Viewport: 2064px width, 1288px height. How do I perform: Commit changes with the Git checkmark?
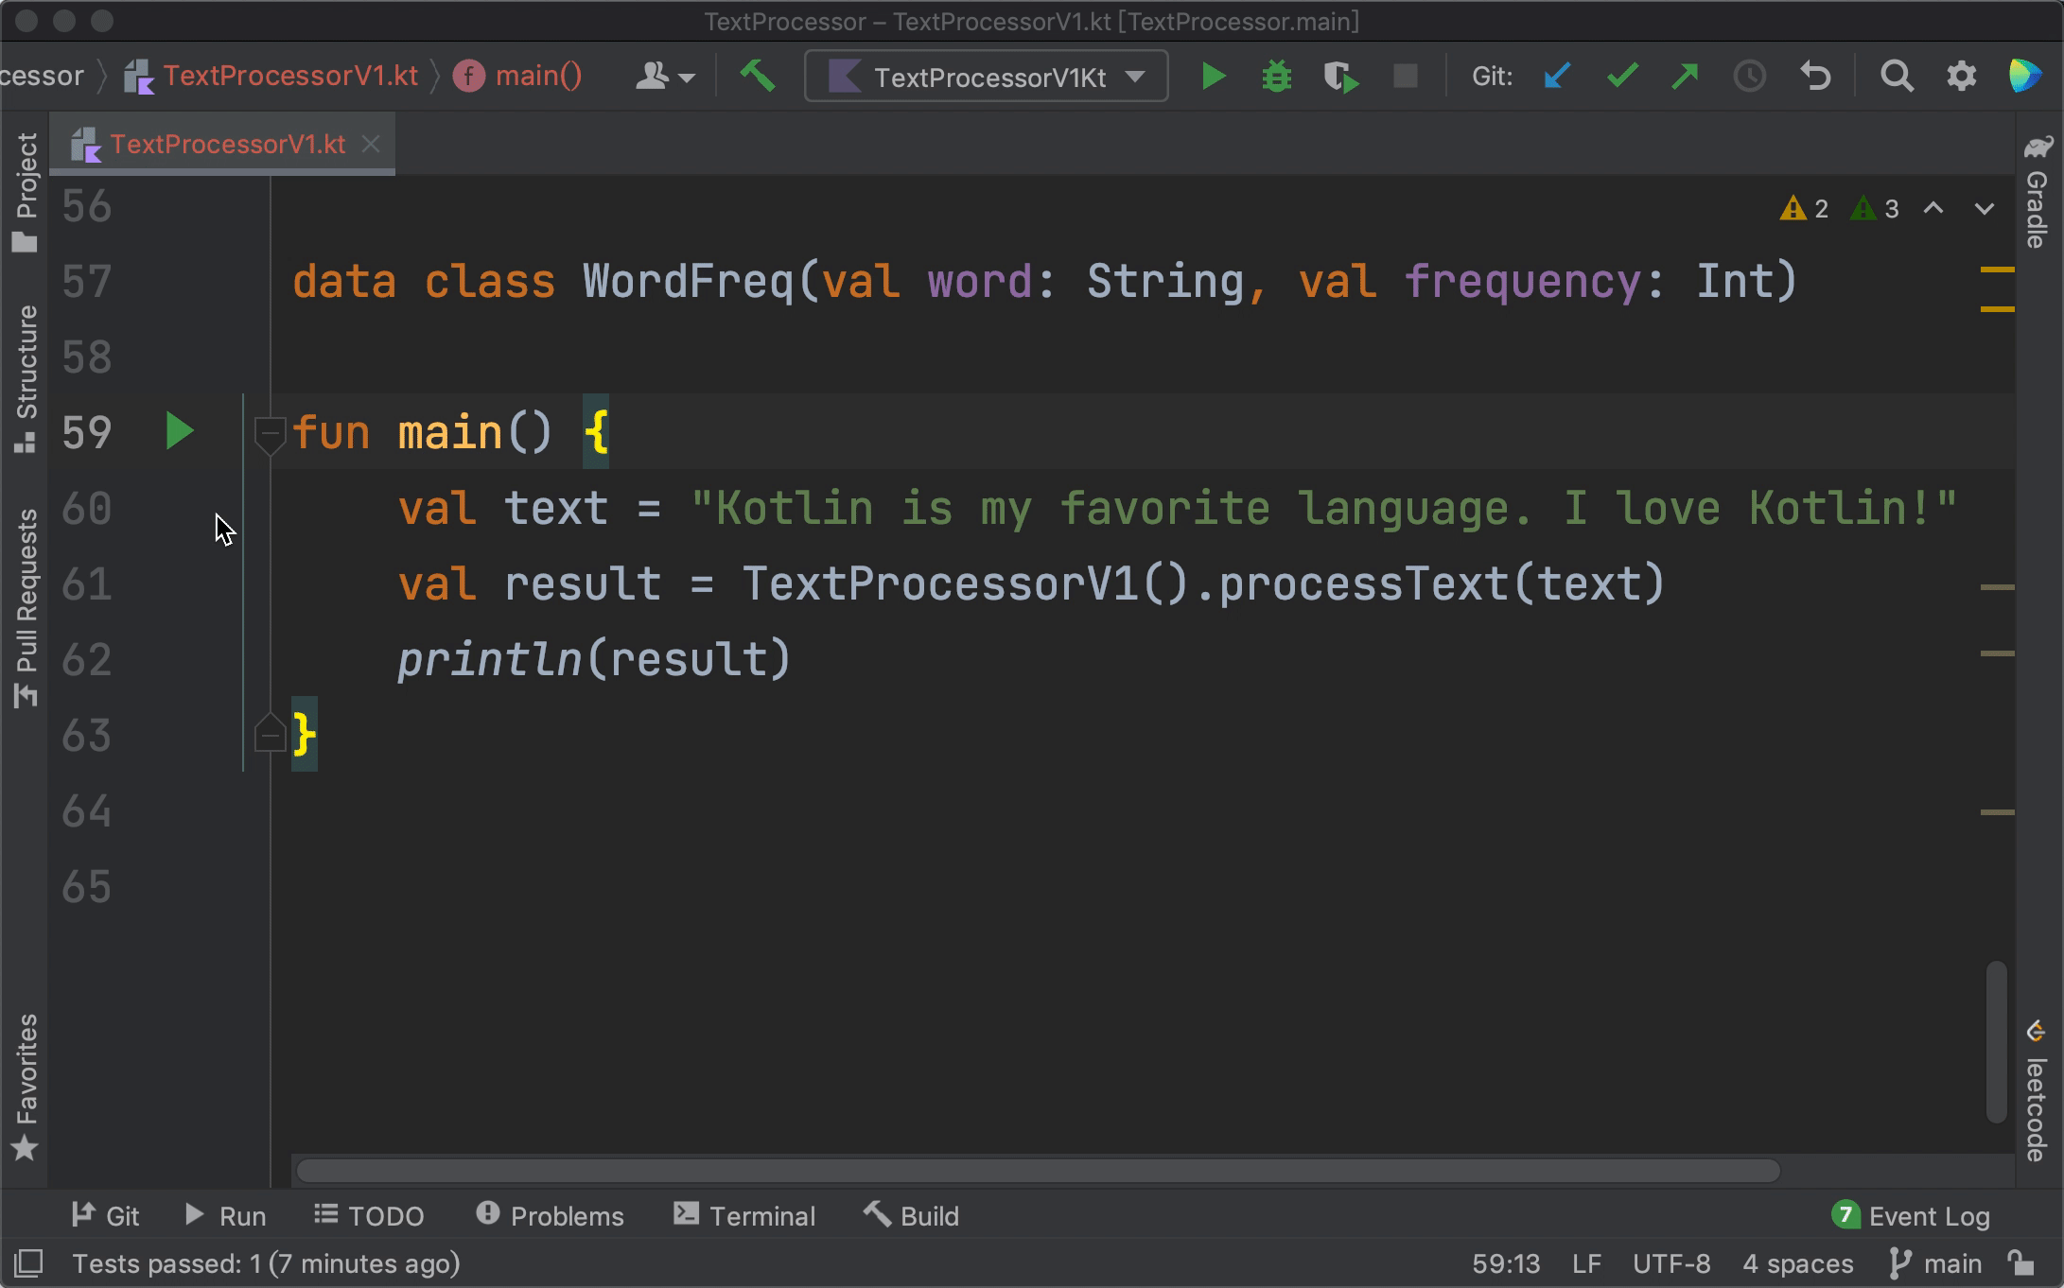click(1621, 76)
